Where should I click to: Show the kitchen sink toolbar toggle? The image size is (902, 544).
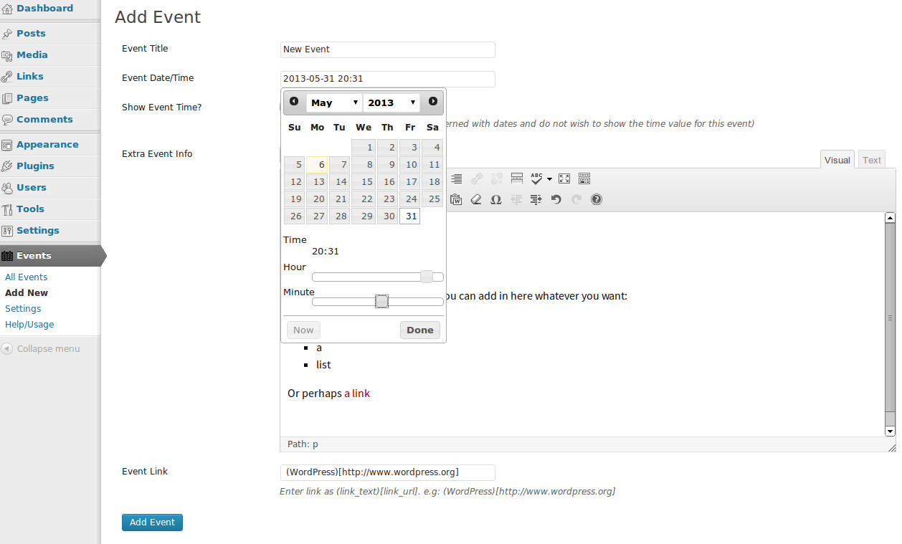tap(584, 178)
